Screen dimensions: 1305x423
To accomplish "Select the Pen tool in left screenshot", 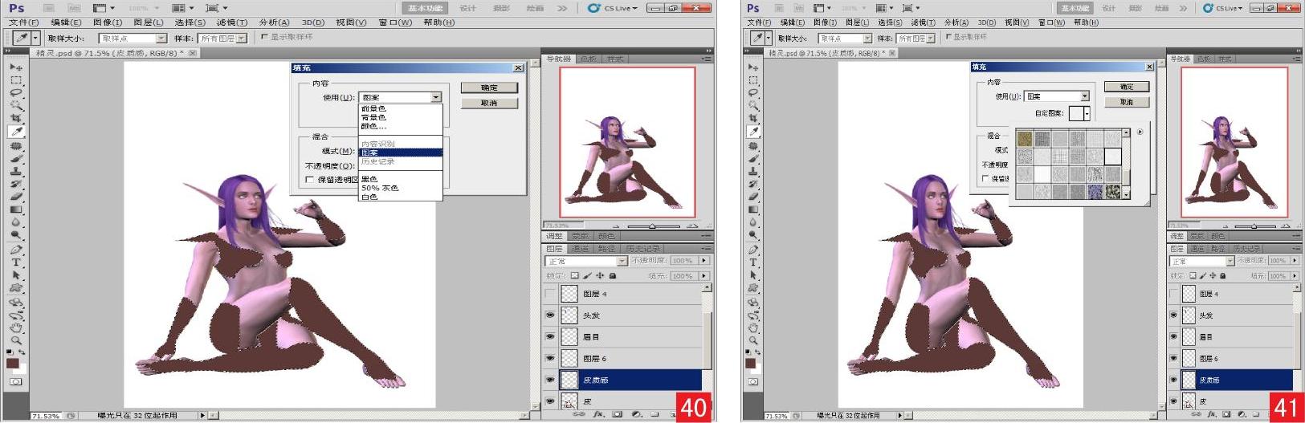I will pyautogui.click(x=16, y=250).
